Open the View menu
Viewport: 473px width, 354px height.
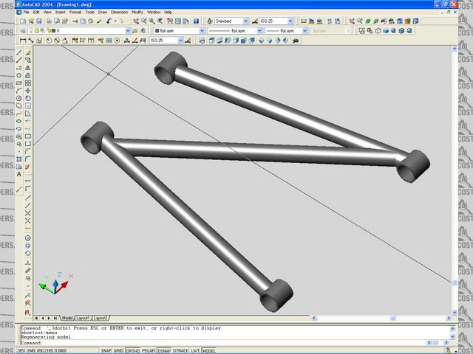point(47,13)
